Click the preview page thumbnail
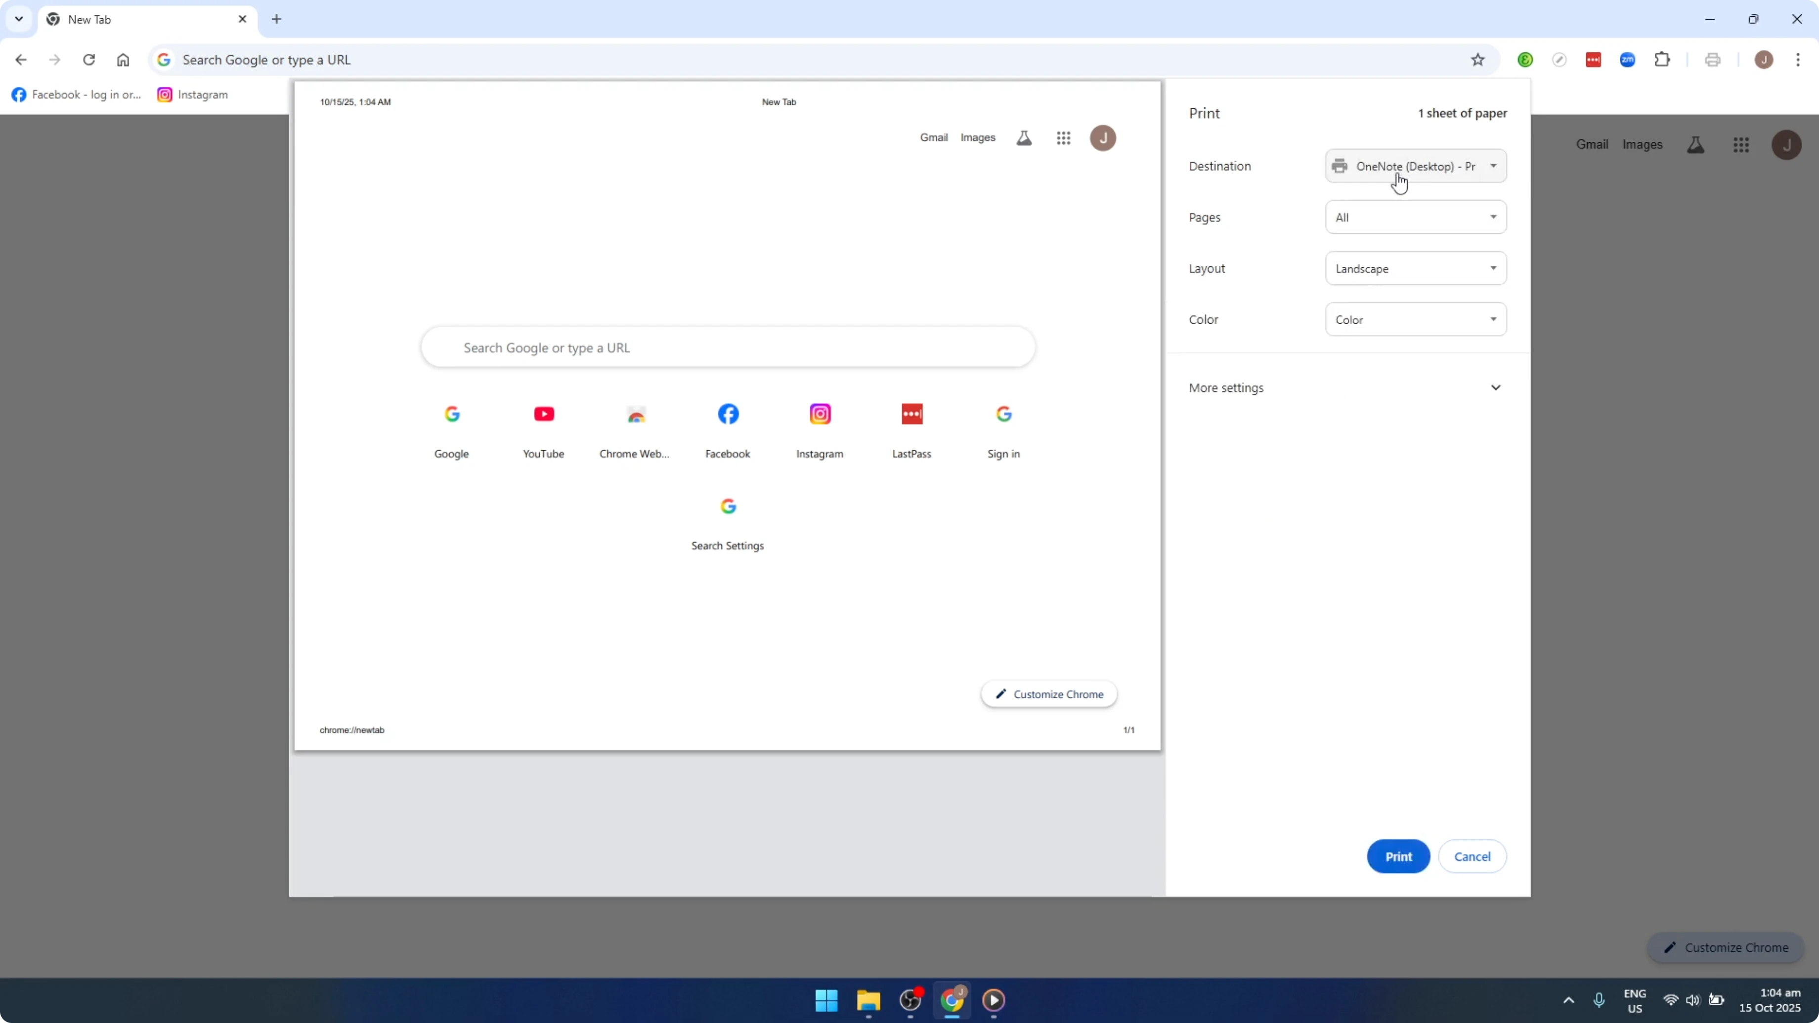 click(727, 415)
